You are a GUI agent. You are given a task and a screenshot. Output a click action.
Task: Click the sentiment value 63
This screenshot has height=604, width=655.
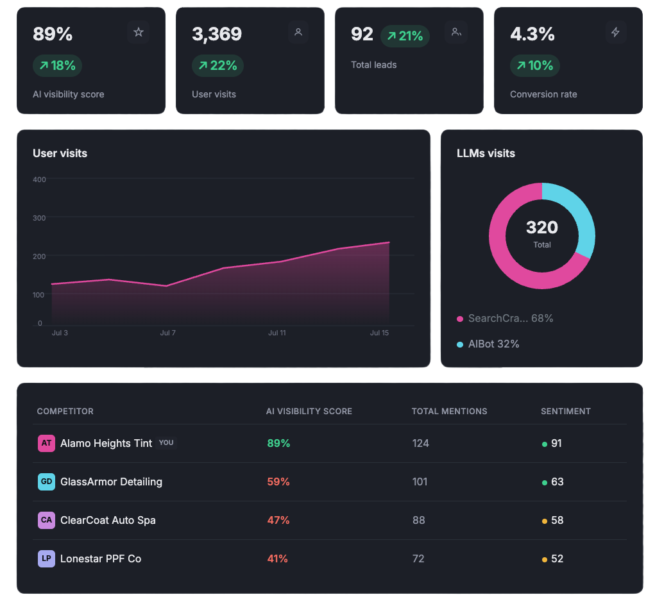(557, 482)
